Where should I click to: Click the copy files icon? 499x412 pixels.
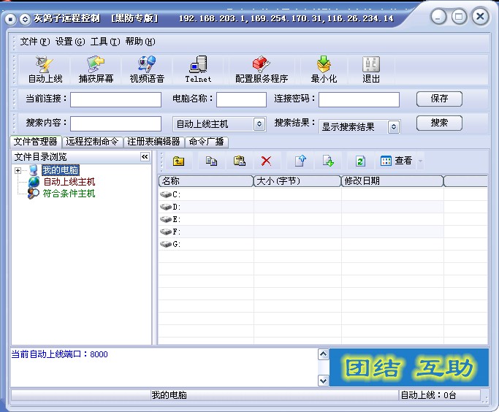coord(211,161)
